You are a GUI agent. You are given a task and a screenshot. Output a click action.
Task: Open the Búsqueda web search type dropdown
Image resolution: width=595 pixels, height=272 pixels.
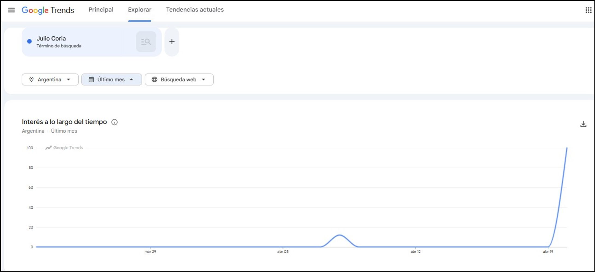click(179, 79)
